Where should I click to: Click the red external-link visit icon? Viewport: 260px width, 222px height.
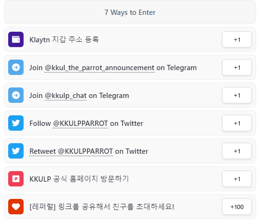[16, 179]
